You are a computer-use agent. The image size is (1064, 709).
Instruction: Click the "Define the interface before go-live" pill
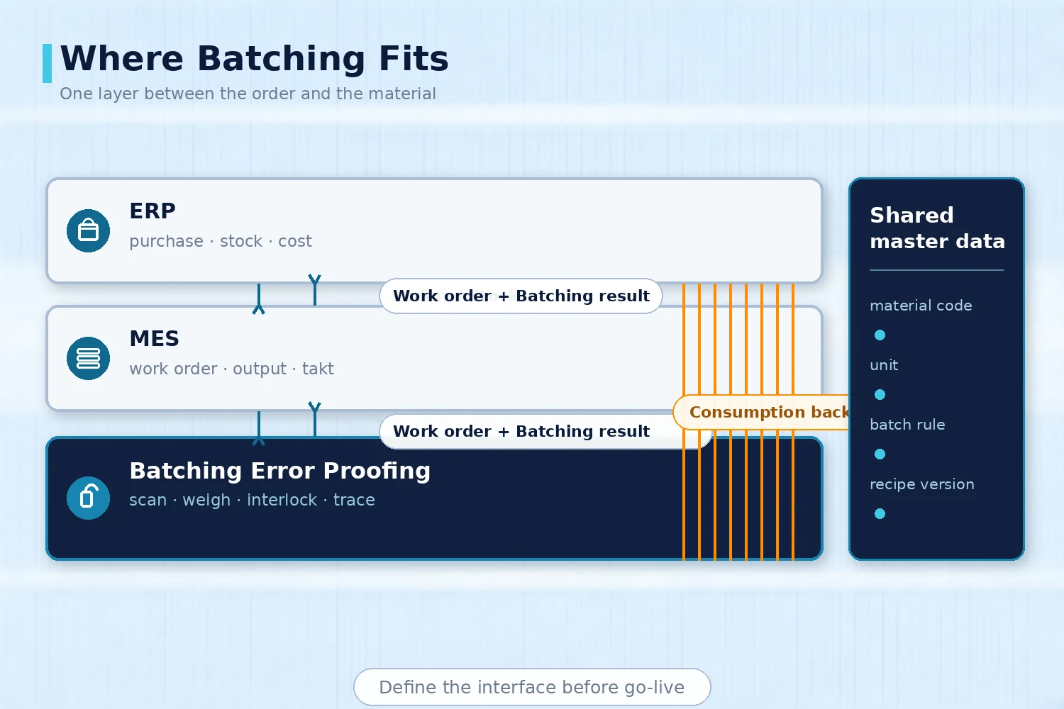tap(532, 687)
